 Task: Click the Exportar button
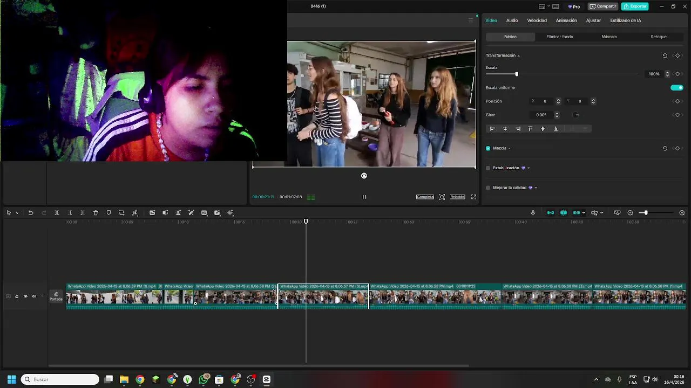tap(635, 6)
